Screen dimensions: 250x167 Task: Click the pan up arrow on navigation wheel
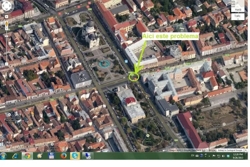[x=7, y=3]
